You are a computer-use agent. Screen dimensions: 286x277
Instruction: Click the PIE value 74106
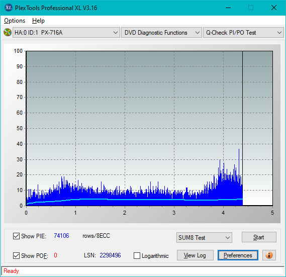coord(61,236)
